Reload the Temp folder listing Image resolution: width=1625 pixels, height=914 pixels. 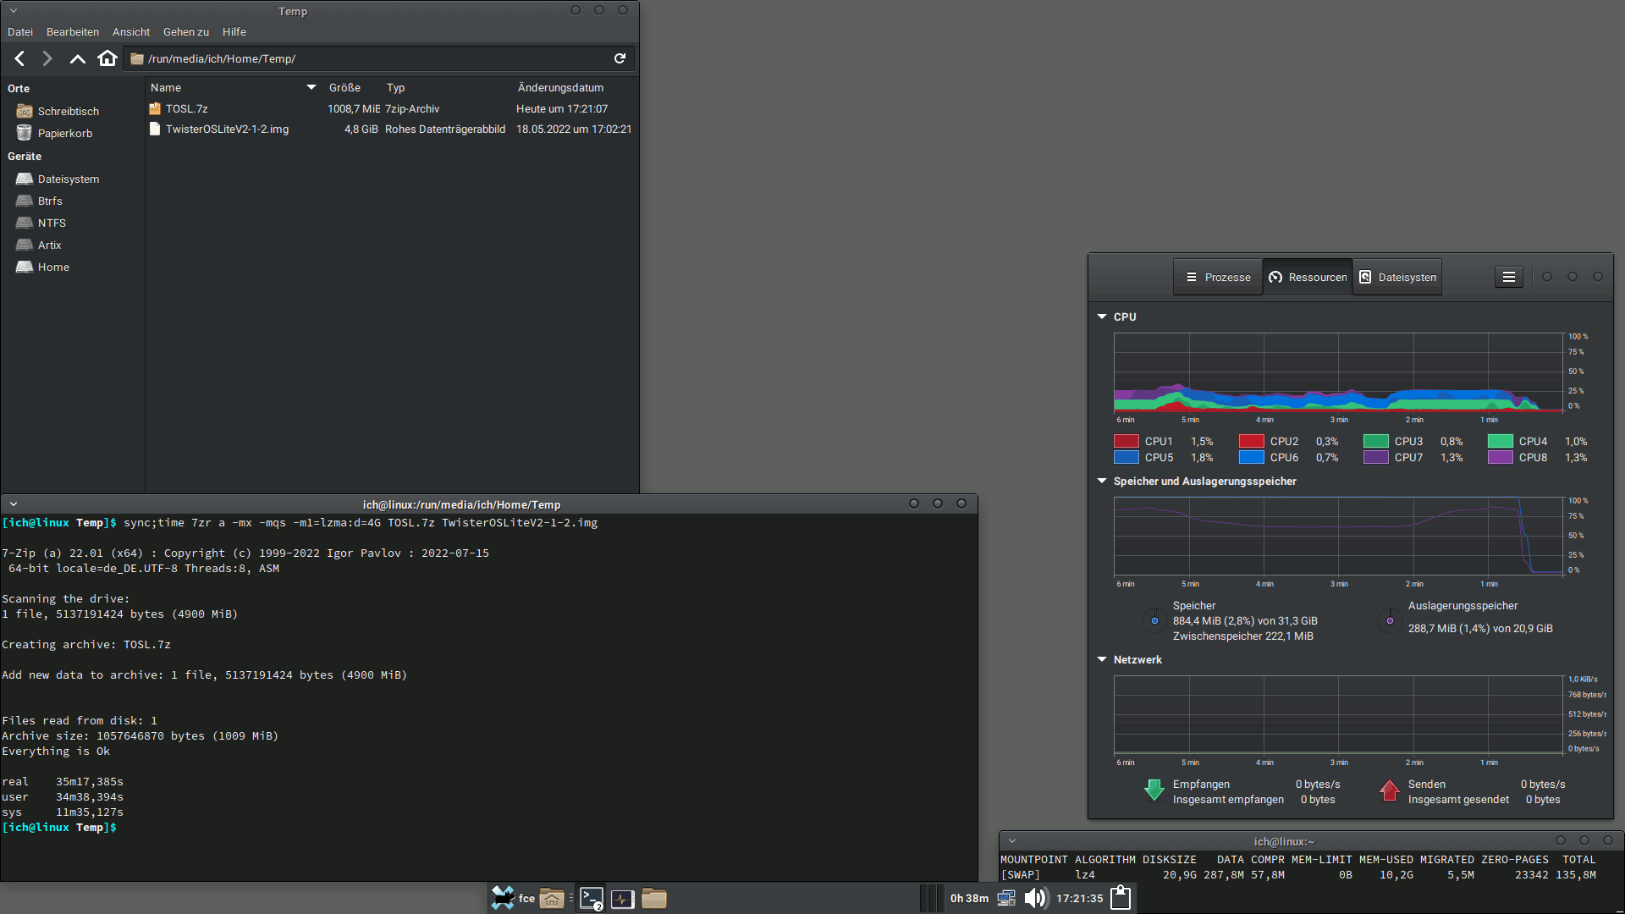pyautogui.click(x=620, y=58)
